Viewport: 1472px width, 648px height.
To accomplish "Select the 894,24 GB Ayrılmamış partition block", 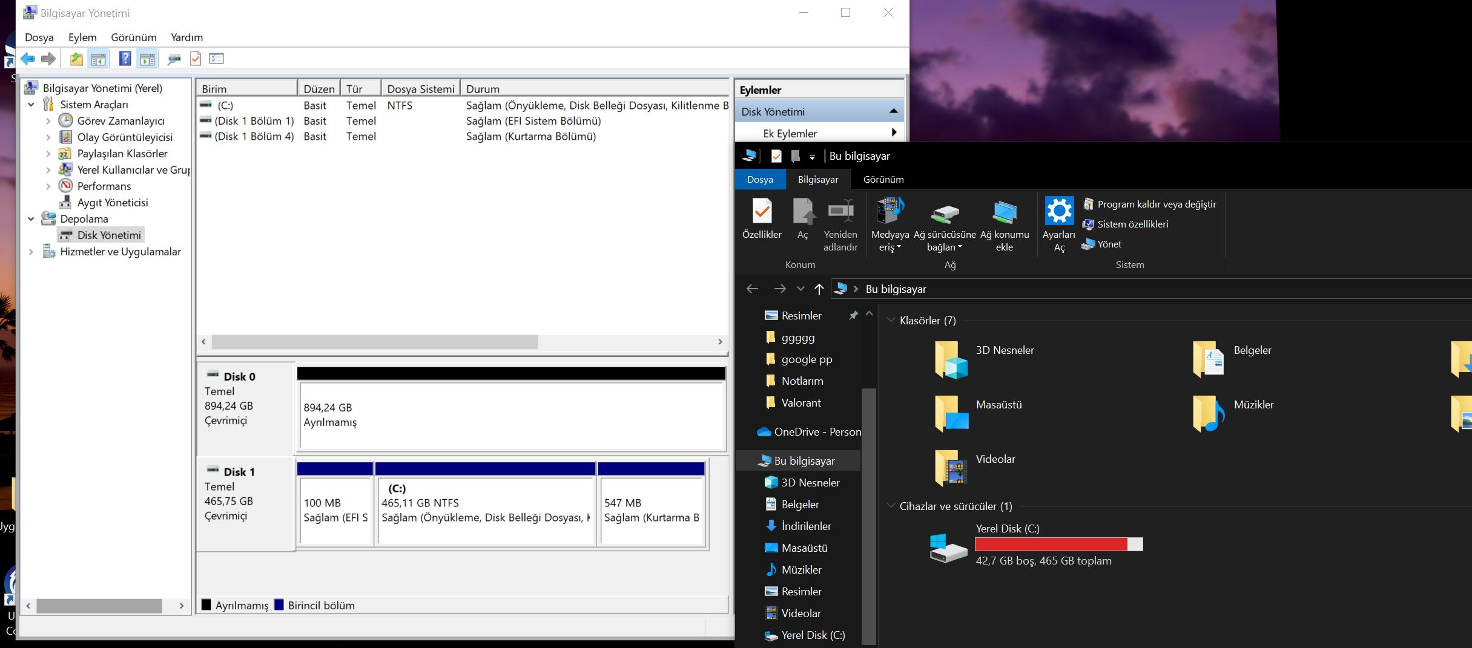I will tap(512, 415).
